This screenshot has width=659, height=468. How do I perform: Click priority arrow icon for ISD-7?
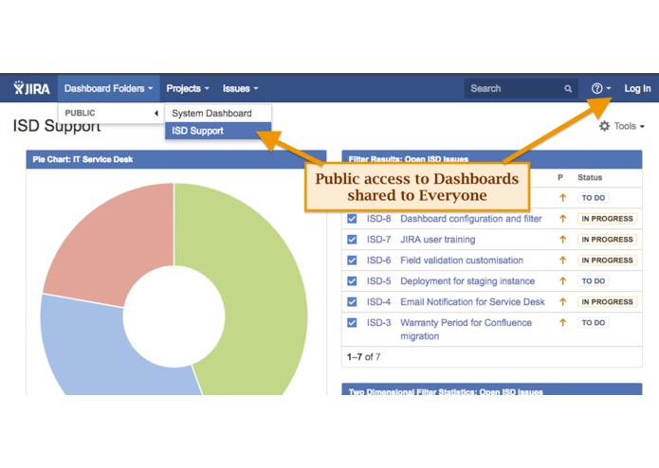pos(562,240)
